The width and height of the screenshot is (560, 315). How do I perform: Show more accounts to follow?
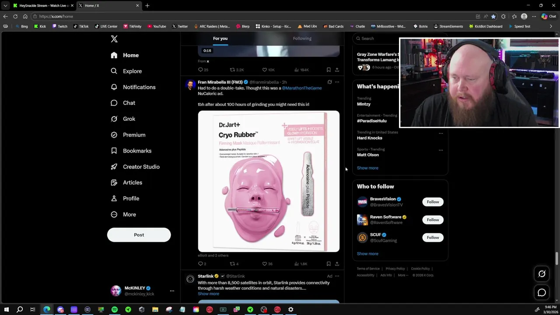tap(367, 254)
